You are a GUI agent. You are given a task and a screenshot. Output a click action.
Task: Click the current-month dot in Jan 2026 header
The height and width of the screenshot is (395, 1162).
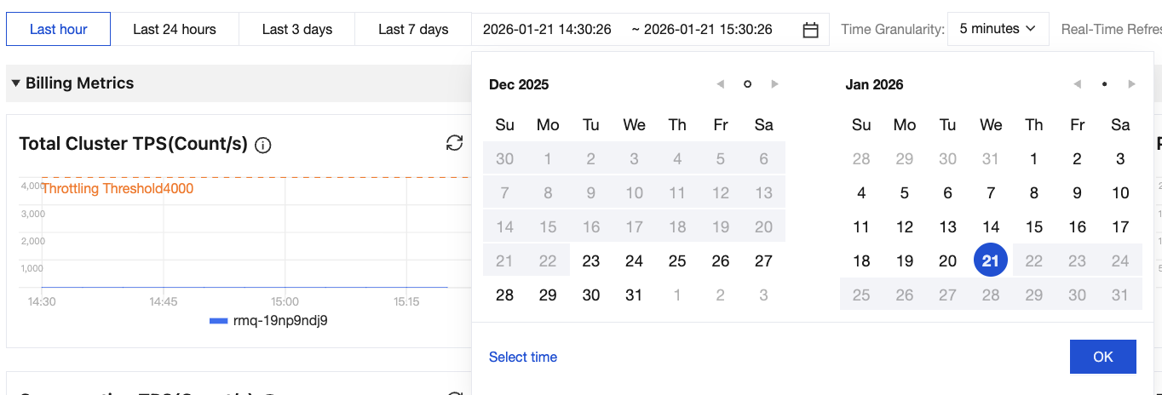point(1104,84)
